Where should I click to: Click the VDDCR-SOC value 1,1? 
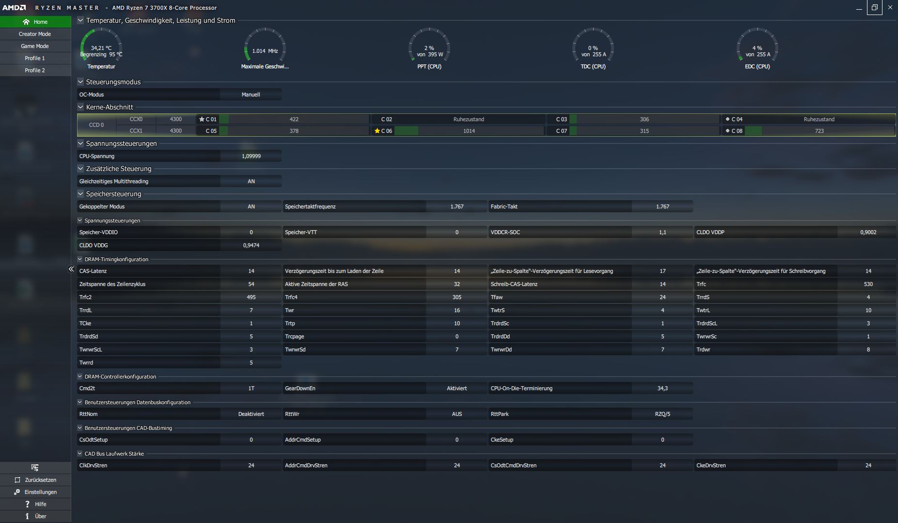coord(662,232)
